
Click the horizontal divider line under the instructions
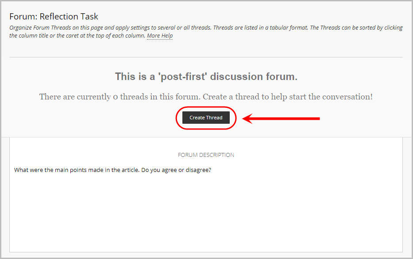(x=206, y=57)
